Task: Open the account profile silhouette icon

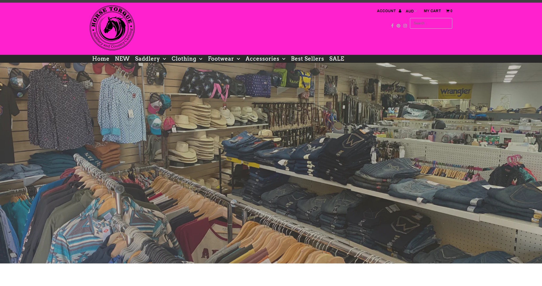Action: pyautogui.click(x=400, y=11)
